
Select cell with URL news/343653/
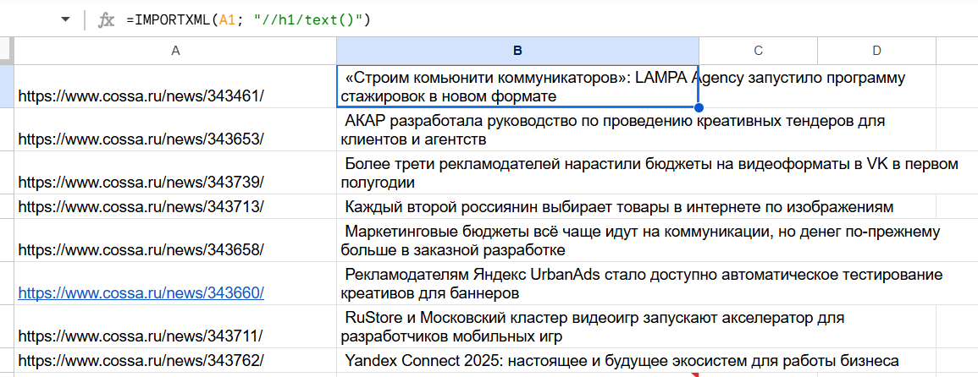(x=175, y=129)
